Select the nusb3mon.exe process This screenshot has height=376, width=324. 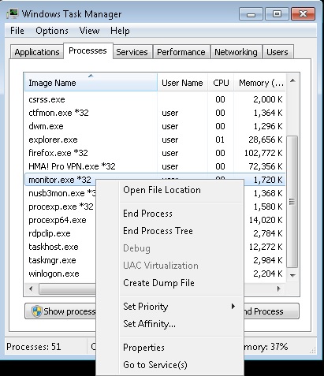point(61,193)
